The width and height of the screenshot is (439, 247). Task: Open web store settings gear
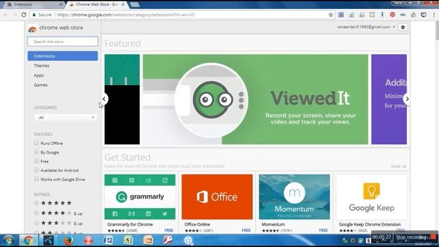coord(403,27)
